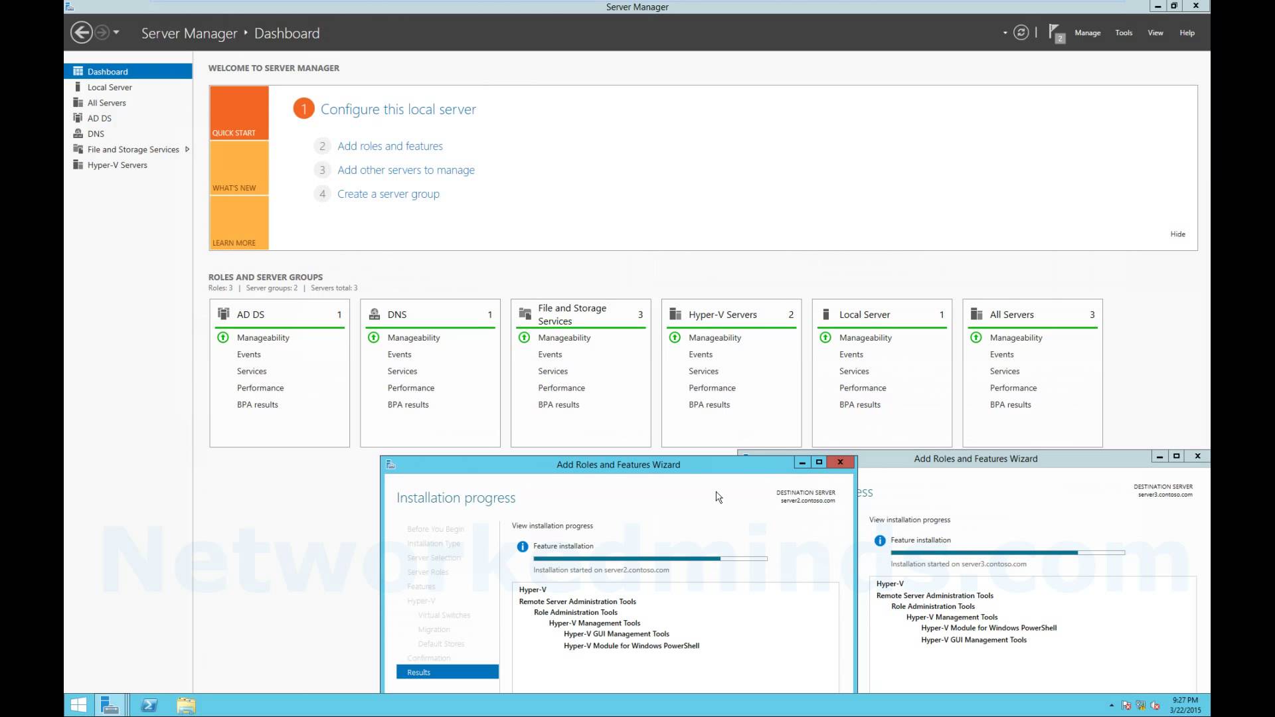1275x717 pixels.
Task: Click the forward navigation arrow
Action: [102, 33]
